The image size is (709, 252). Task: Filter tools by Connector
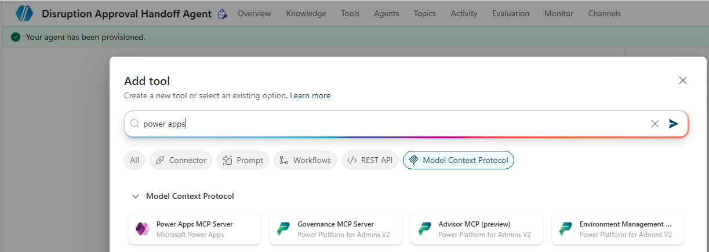click(181, 160)
